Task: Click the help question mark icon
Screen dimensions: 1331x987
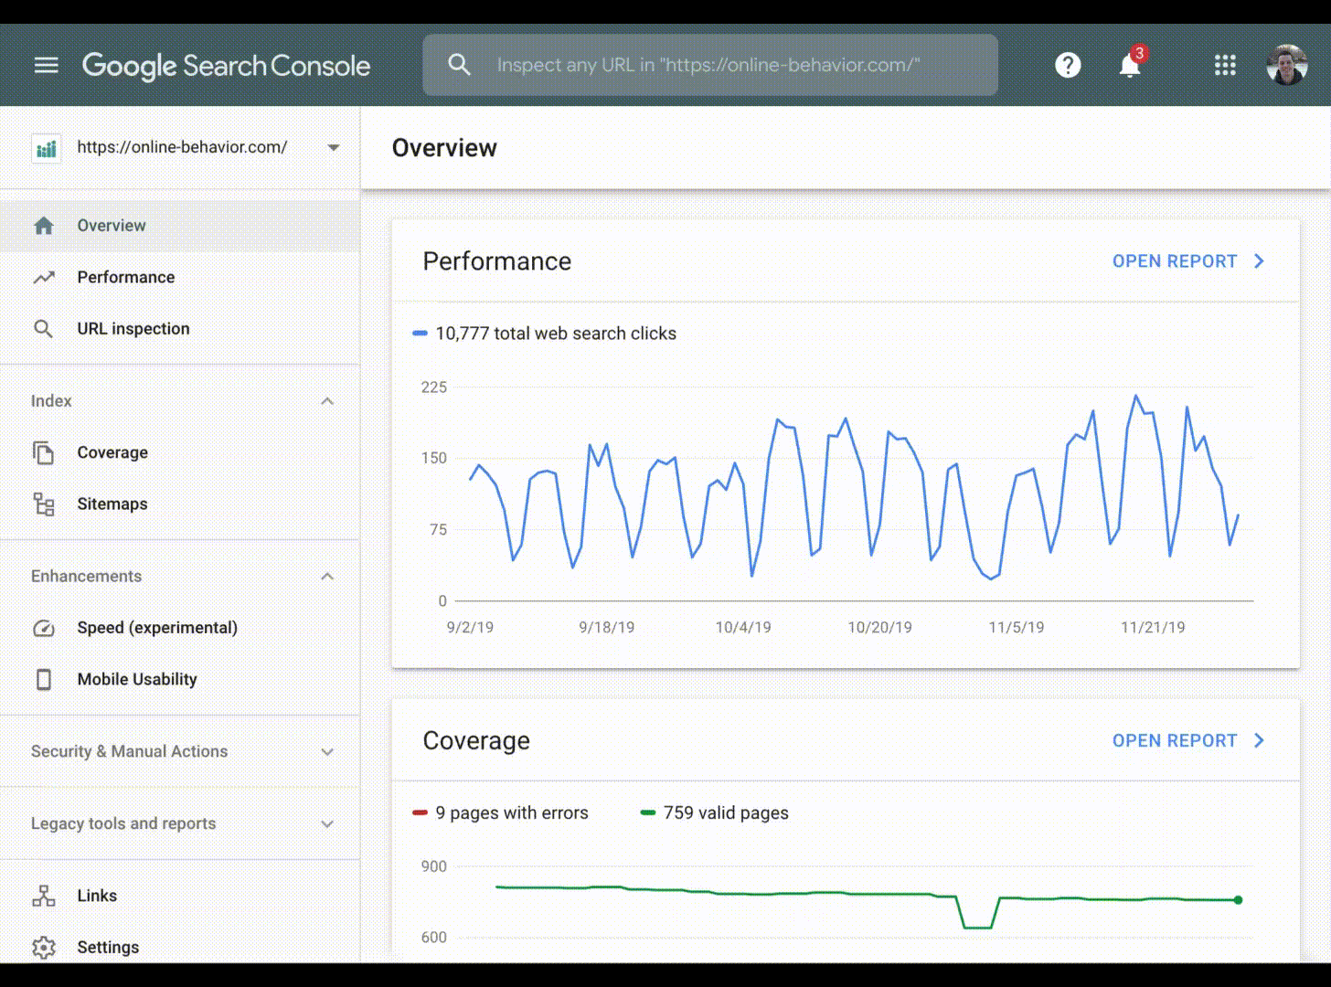Action: coord(1068,65)
